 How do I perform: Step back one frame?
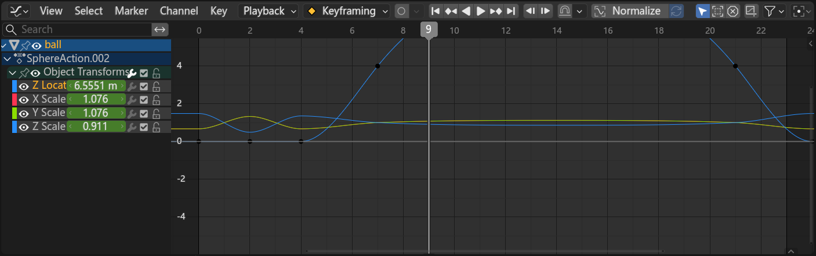click(530, 10)
